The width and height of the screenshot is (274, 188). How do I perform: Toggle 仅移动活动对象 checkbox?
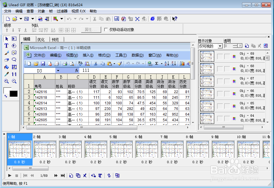tap(106, 30)
